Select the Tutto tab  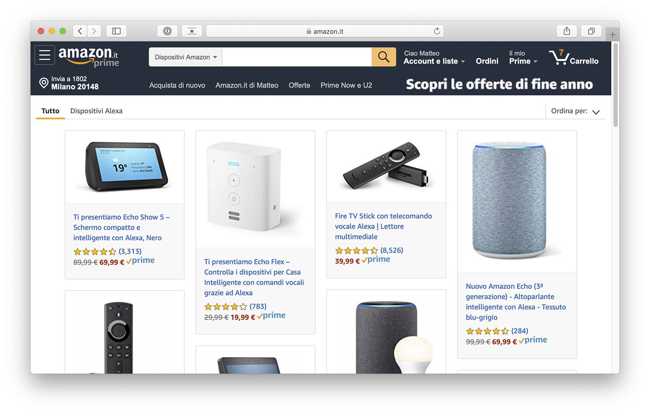pos(50,111)
